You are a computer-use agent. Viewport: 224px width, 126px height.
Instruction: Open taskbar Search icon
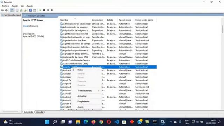tap(55, 122)
